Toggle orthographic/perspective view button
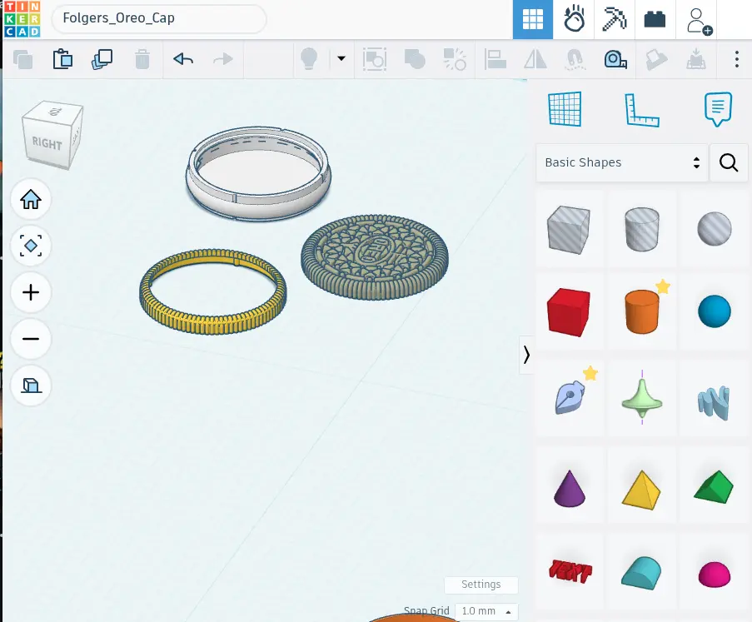 (x=31, y=385)
